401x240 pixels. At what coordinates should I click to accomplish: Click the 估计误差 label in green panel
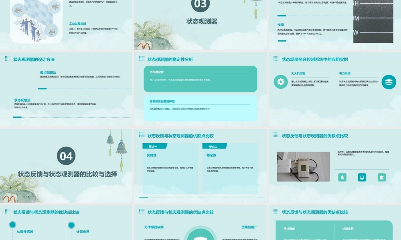click(x=289, y=228)
